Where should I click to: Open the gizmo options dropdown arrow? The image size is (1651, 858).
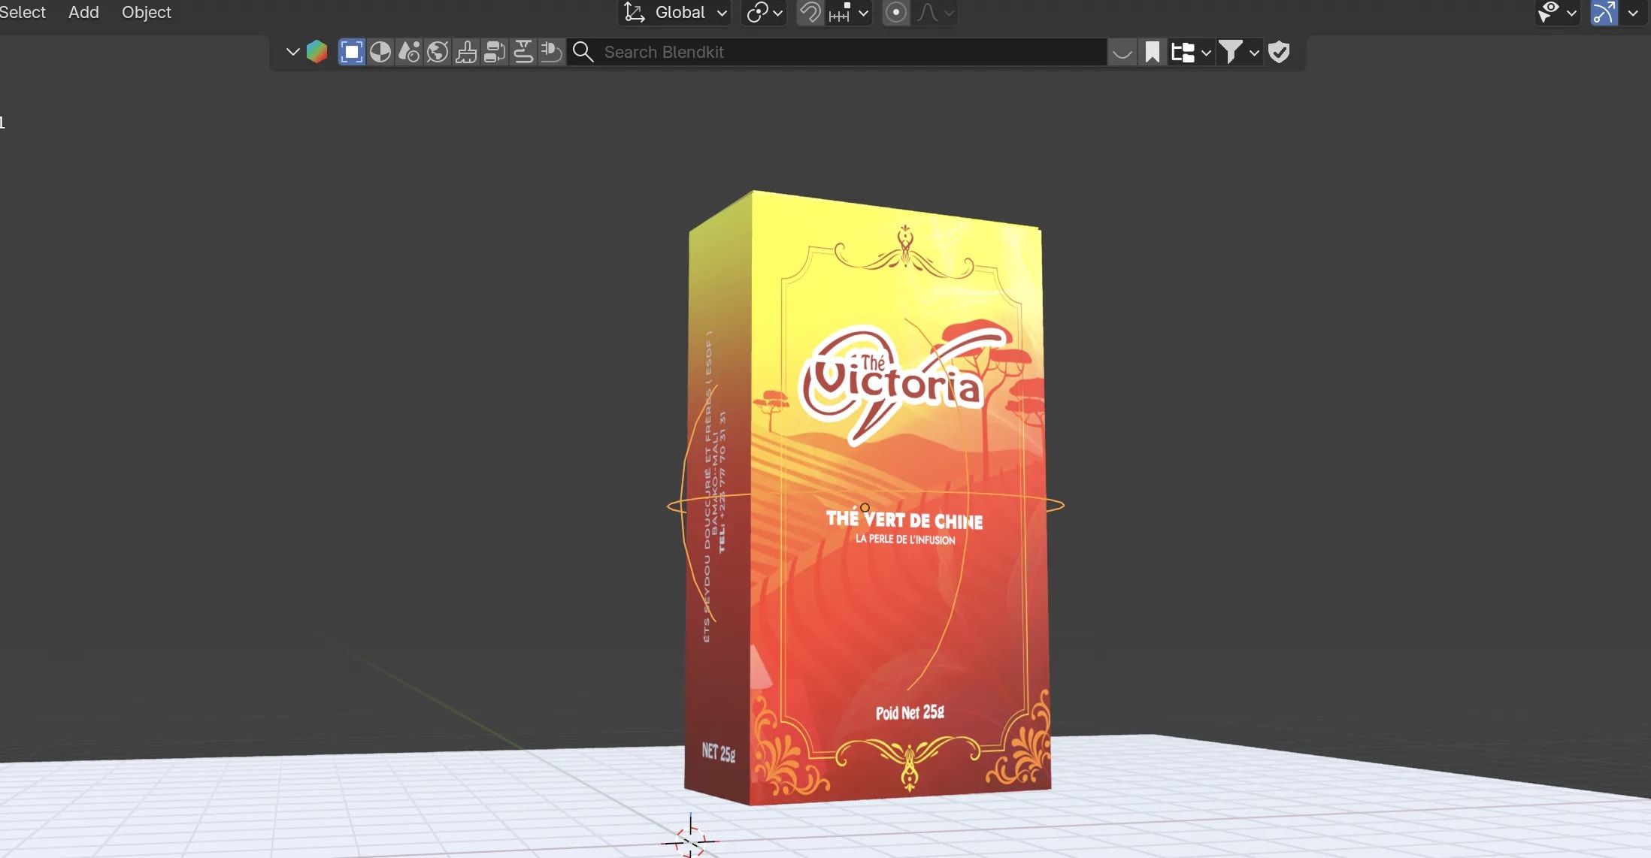tap(1633, 12)
